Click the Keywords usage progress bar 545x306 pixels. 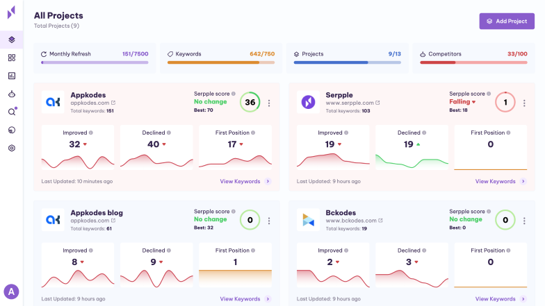coord(221,62)
